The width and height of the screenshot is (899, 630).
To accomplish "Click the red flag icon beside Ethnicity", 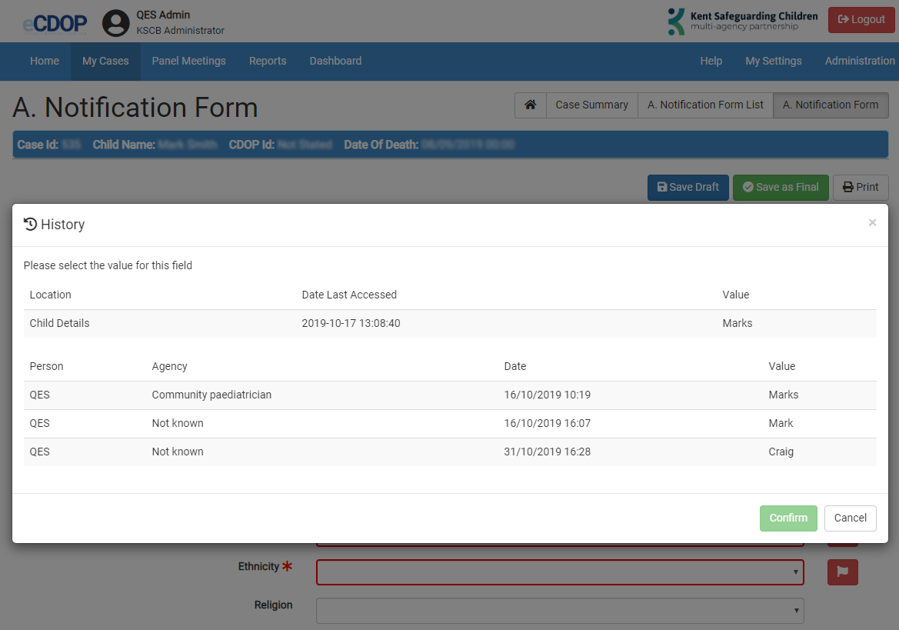I will point(842,572).
